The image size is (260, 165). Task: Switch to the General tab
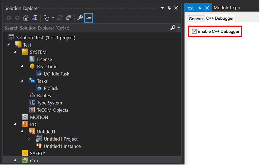click(x=196, y=18)
